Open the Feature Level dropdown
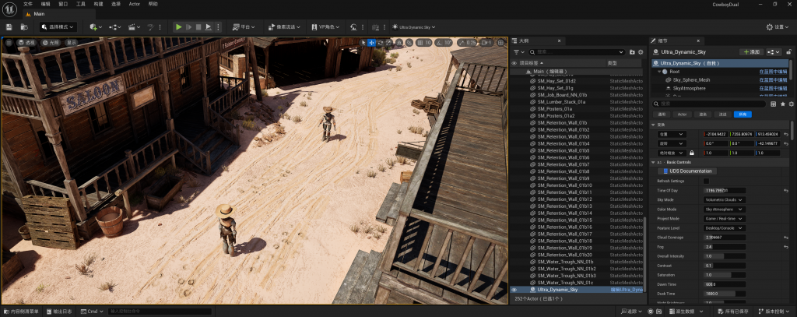Screen dimensions: 797x317 724,227
